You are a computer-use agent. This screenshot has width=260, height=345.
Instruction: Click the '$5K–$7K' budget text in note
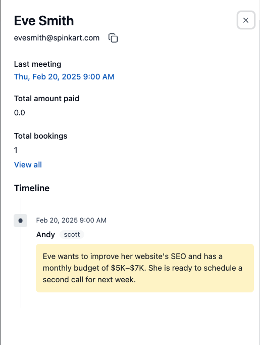click(x=128, y=268)
